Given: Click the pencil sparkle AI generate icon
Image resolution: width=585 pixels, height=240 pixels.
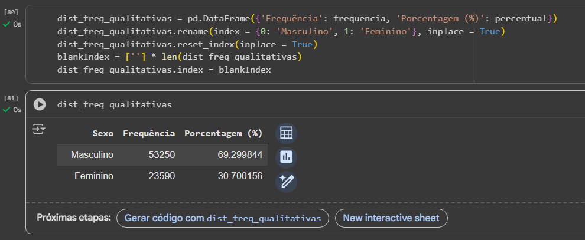Looking at the screenshot, I should click(287, 182).
